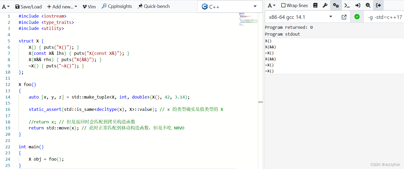Click the wrench Add tool icon
The height and width of the screenshot is (169, 404).
(325, 5)
